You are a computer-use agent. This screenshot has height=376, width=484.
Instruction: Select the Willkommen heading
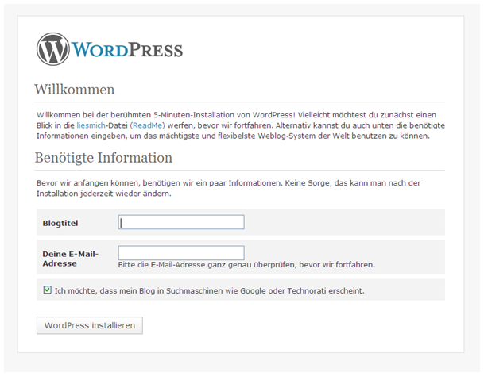pos(75,90)
